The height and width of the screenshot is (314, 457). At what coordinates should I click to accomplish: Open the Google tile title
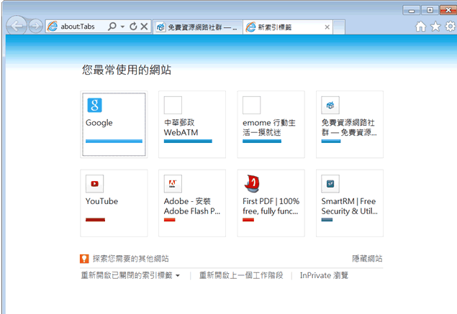point(99,123)
